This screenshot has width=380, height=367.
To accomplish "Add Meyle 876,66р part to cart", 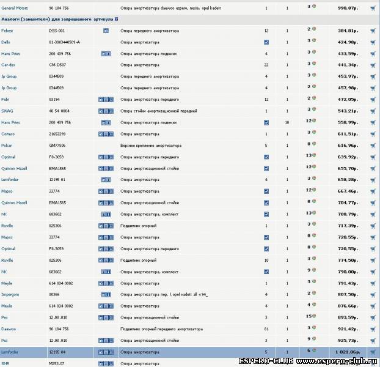I will click(x=373, y=306).
